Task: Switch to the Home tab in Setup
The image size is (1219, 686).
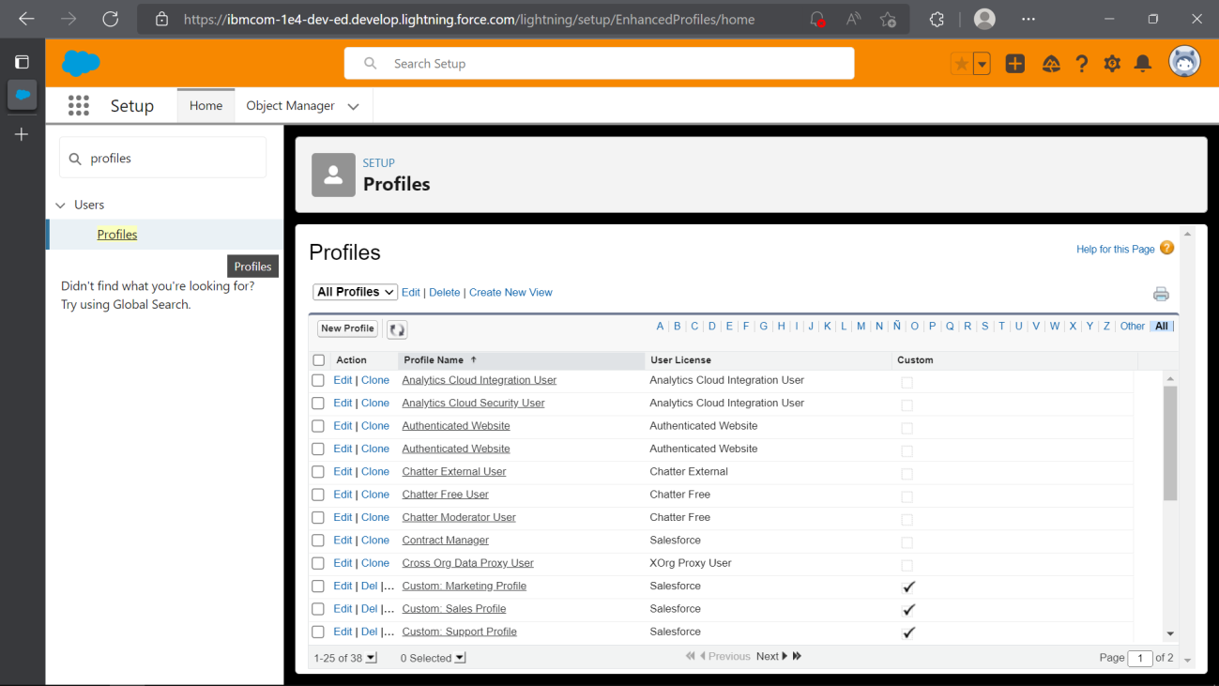Action: [205, 105]
